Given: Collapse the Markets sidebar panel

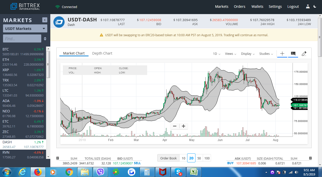Looking at the screenshot, I should (x=45, y=20).
